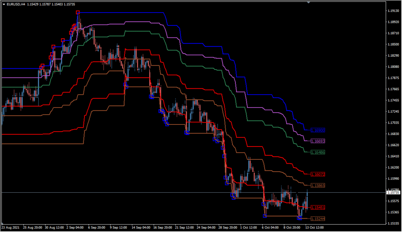The width and height of the screenshot is (402, 232).
Task: Click the current price tag 1.15735 on the price axis
Action: click(393, 192)
